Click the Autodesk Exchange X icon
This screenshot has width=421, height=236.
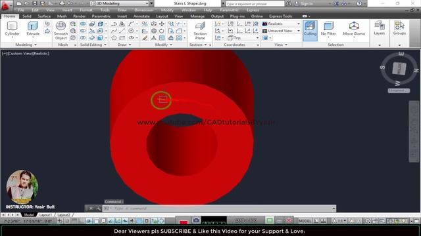click(336, 3)
